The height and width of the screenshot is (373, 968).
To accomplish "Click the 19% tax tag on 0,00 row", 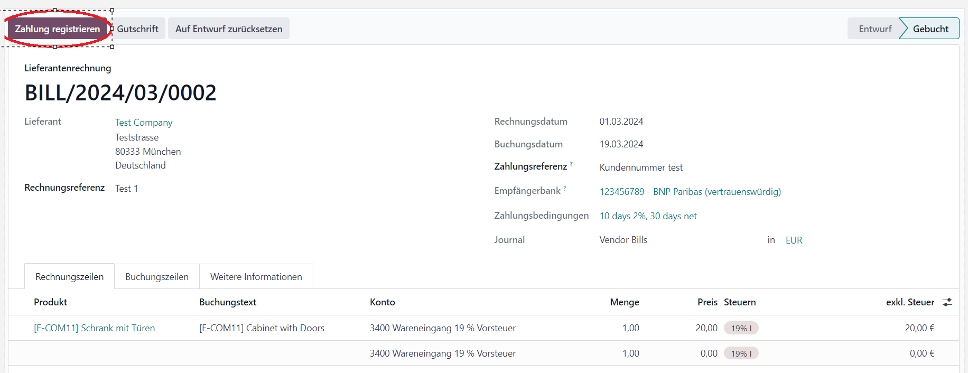I will (741, 353).
